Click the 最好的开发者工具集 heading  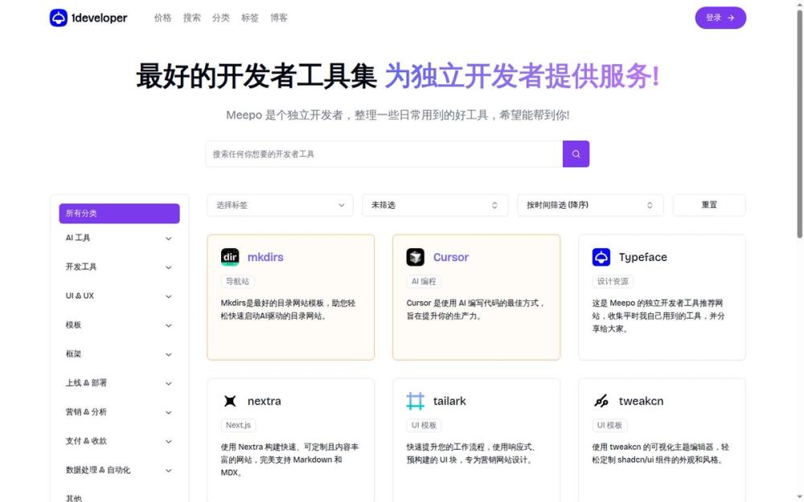(256, 76)
